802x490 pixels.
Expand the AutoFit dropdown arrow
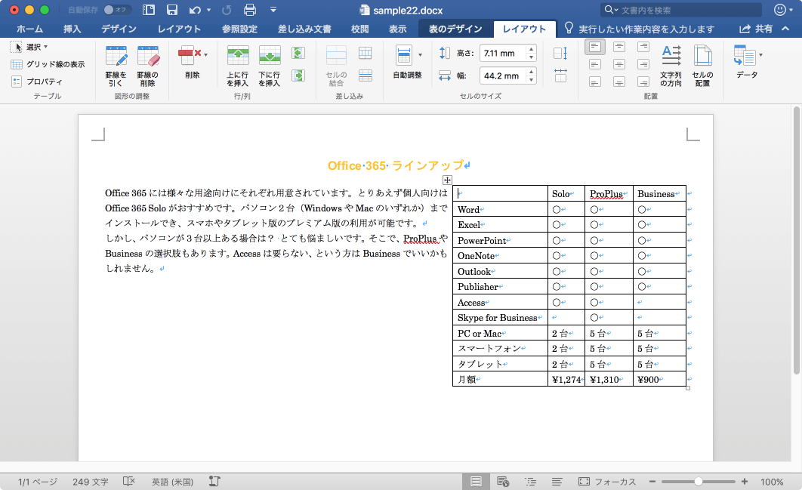tap(420, 54)
